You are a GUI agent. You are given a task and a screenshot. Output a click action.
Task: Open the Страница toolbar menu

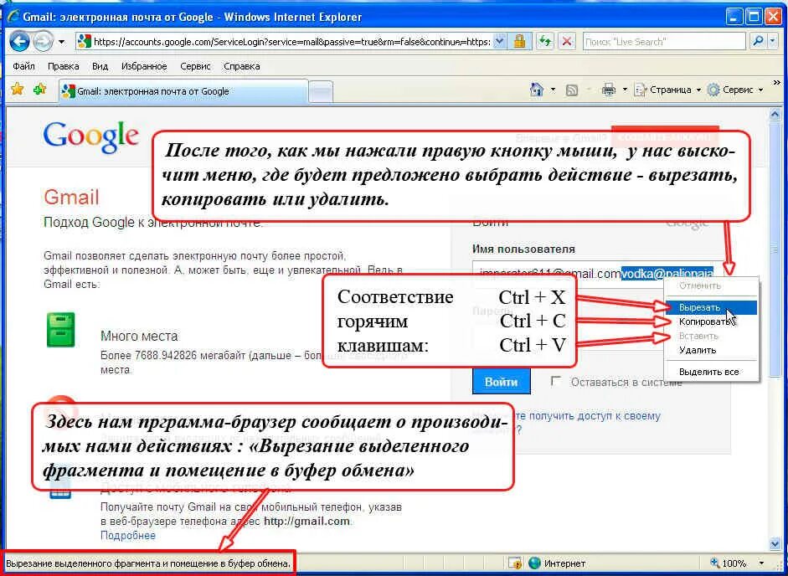coord(668,90)
